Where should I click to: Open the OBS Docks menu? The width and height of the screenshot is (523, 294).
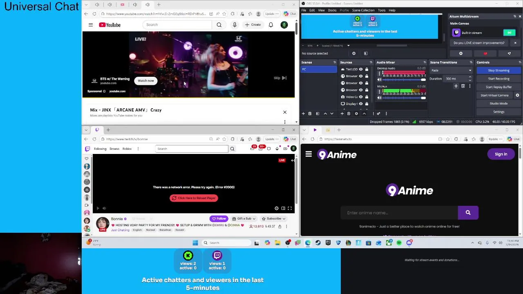(332, 10)
